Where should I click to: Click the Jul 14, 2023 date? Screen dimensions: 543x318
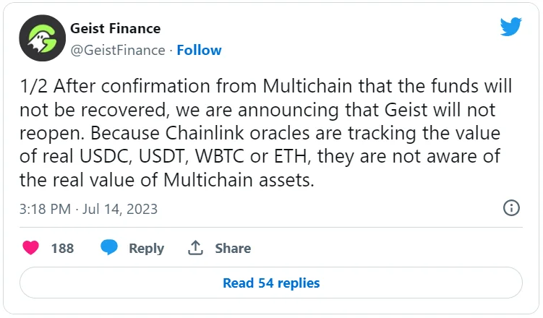120,210
